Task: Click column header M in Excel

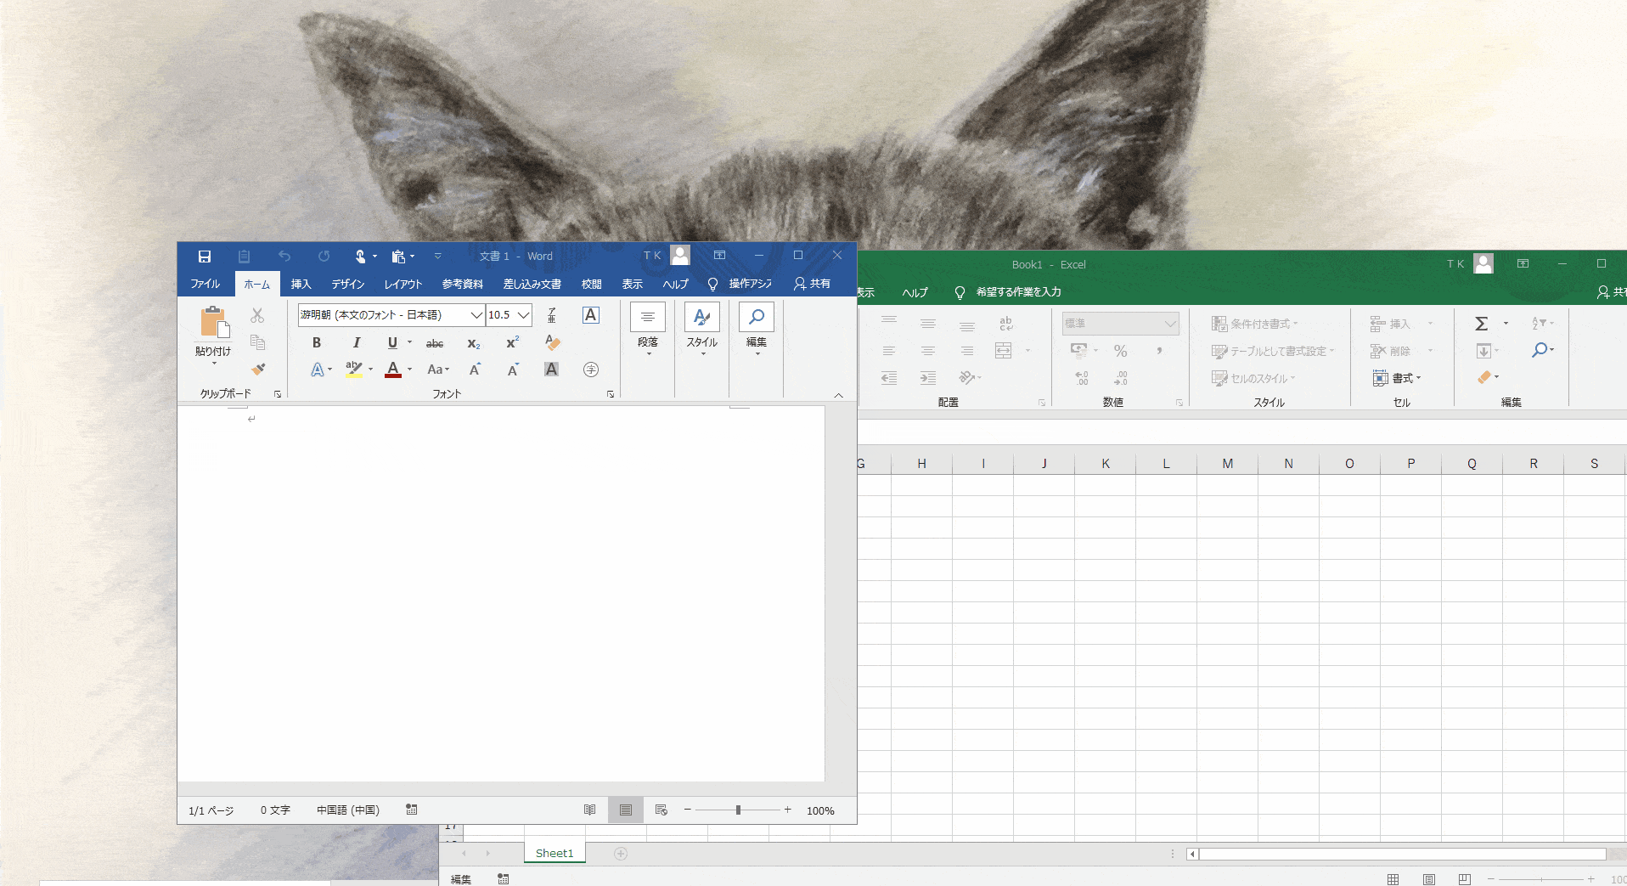Action: click(x=1227, y=464)
